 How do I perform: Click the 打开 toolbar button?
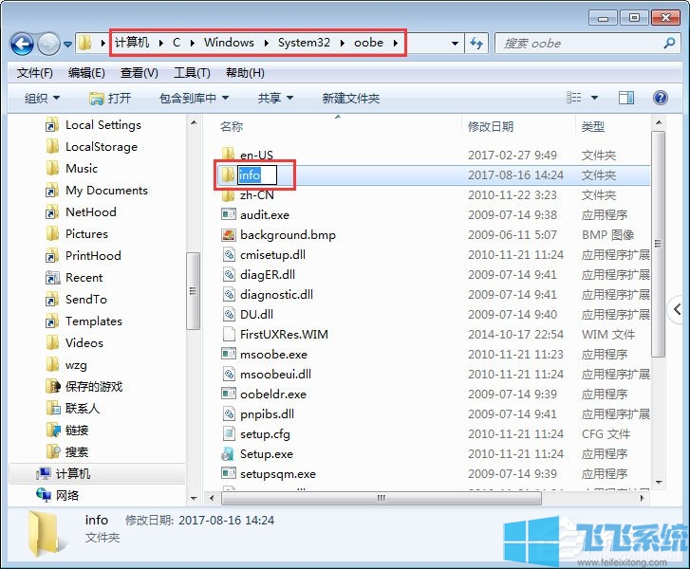[x=110, y=98]
